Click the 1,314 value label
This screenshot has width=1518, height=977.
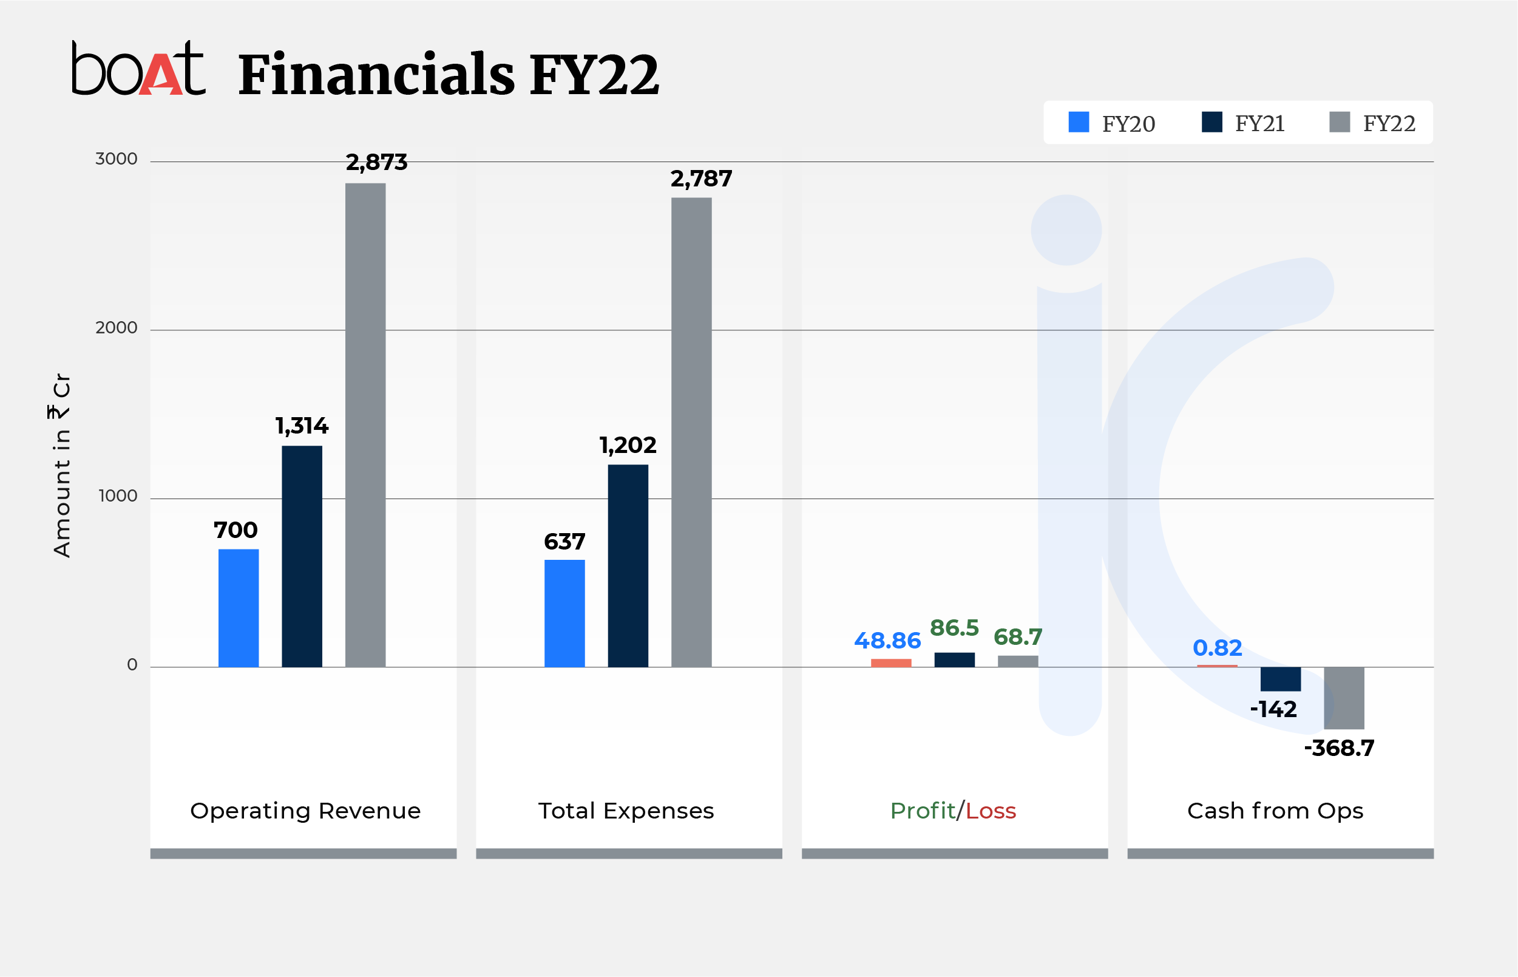point(302,426)
